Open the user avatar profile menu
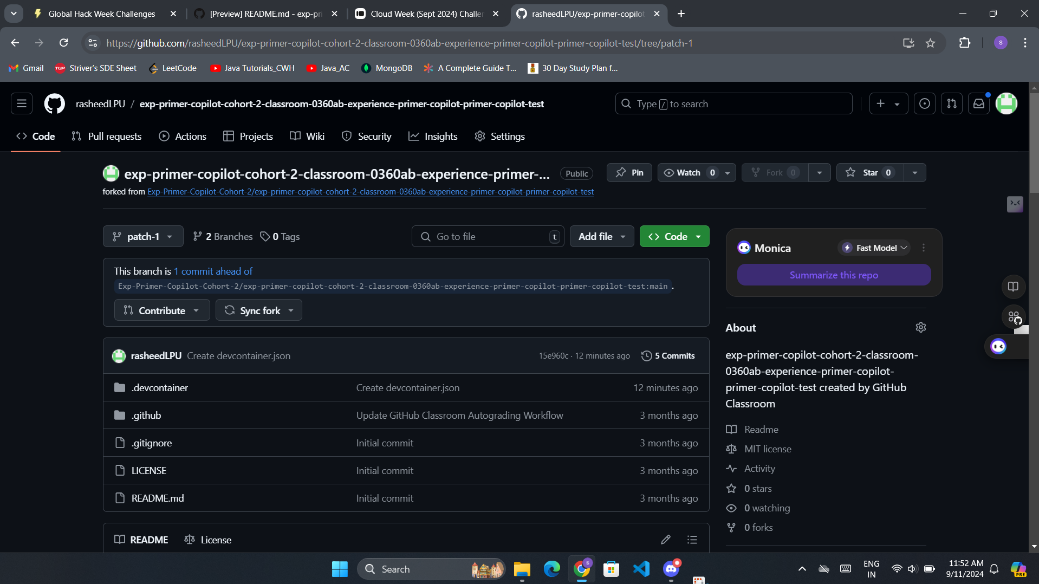This screenshot has height=584, width=1039. [x=1006, y=103]
